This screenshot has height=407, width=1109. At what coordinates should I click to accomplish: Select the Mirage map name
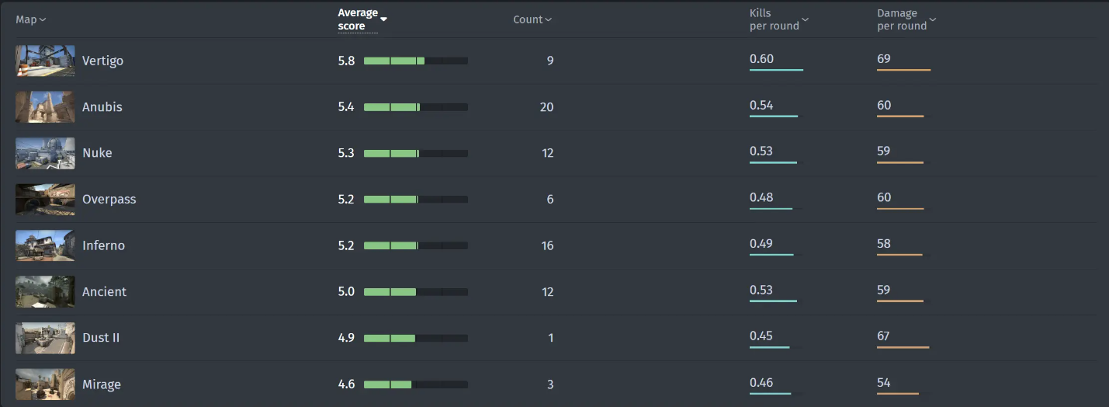click(x=102, y=384)
